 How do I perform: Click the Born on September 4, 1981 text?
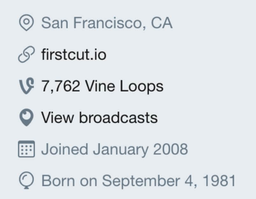139,181
